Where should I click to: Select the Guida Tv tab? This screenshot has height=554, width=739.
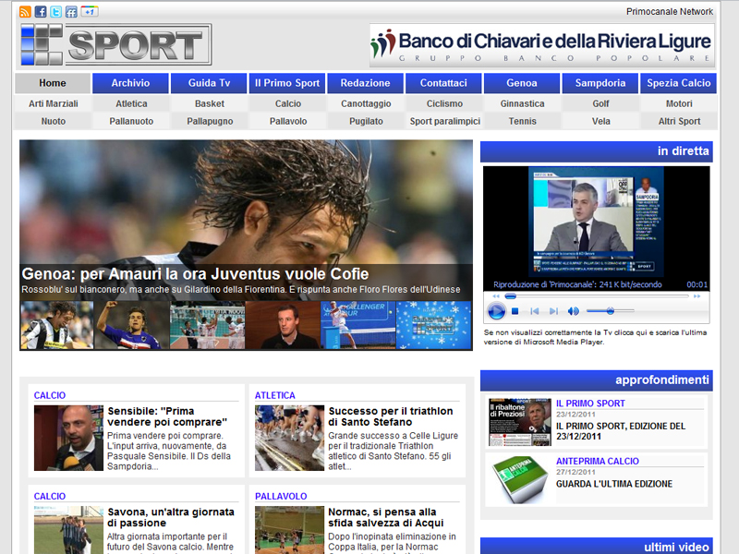[x=209, y=83]
